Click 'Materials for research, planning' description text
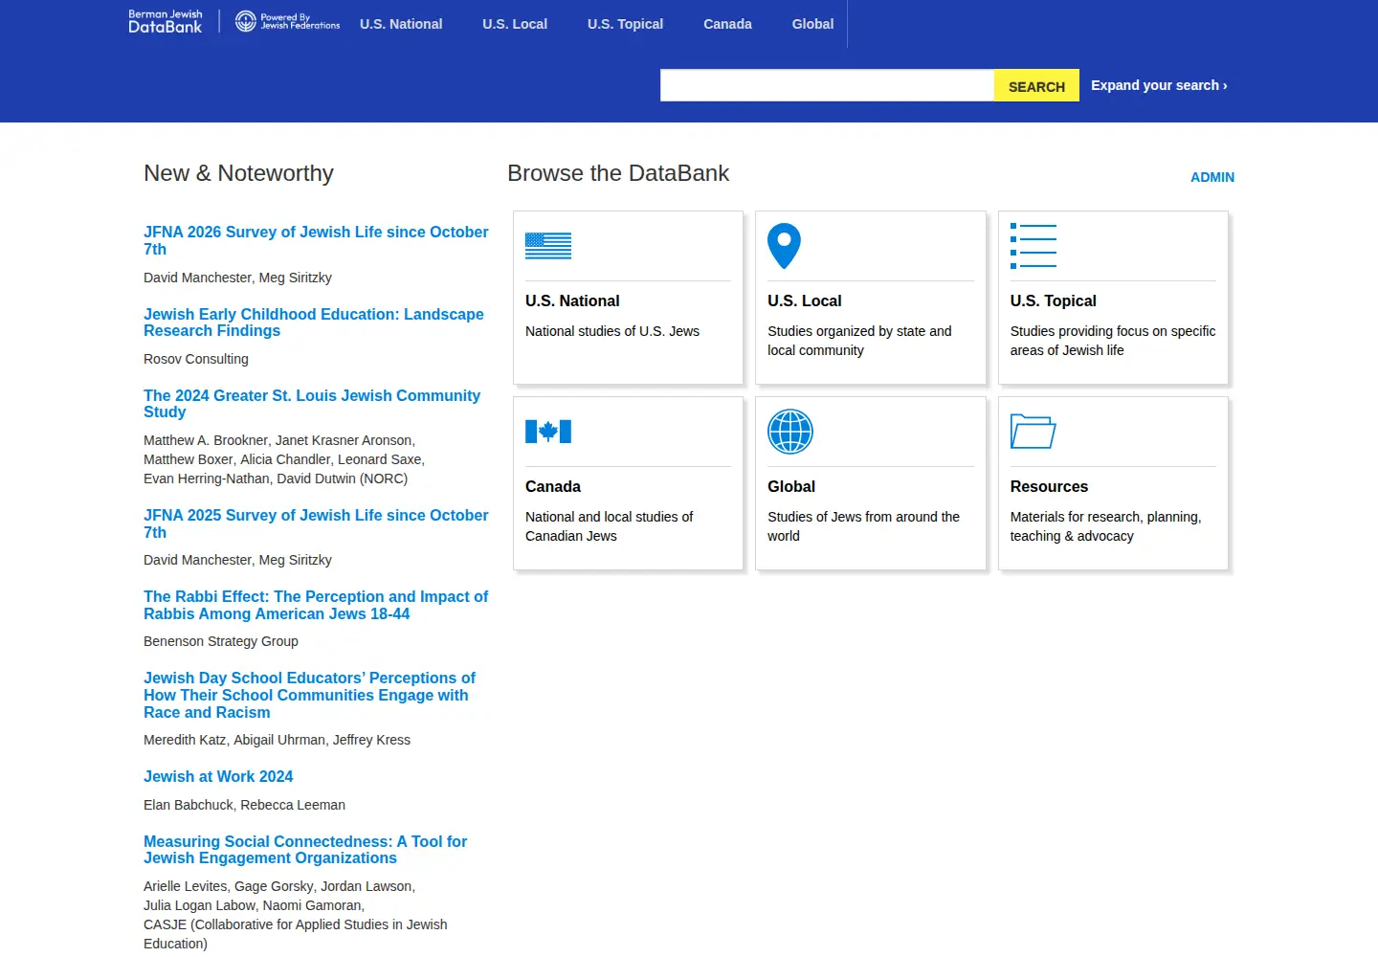 1105,526
